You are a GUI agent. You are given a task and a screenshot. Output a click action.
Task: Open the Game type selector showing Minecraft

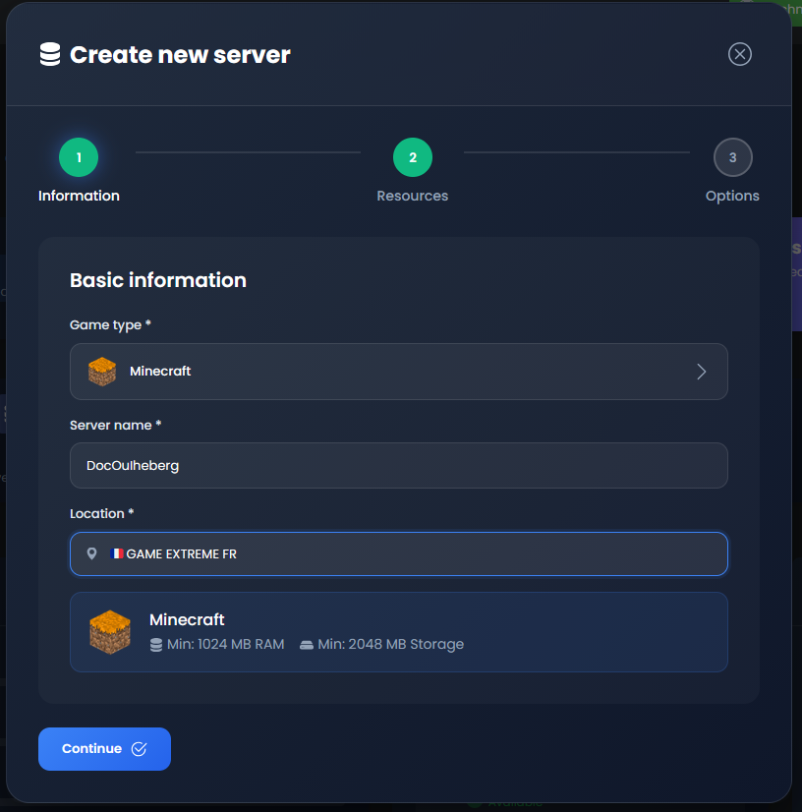point(398,372)
